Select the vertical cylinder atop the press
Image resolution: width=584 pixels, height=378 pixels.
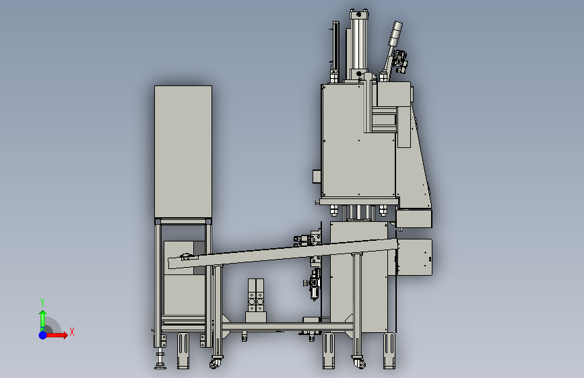pos(359,44)
